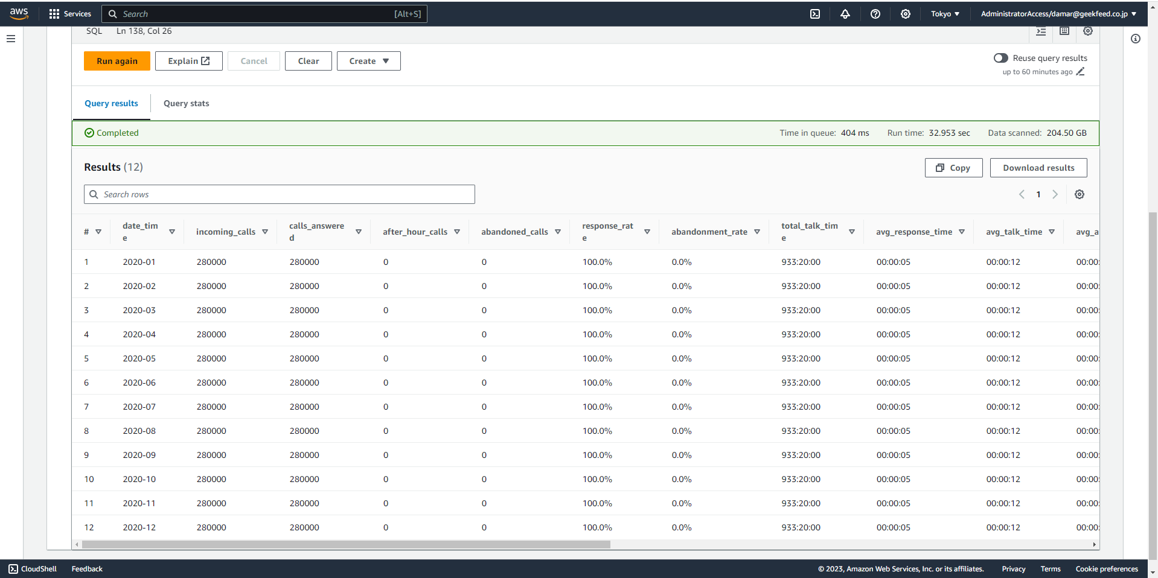
Task: Click the Run again button
Action: [117, 61]
